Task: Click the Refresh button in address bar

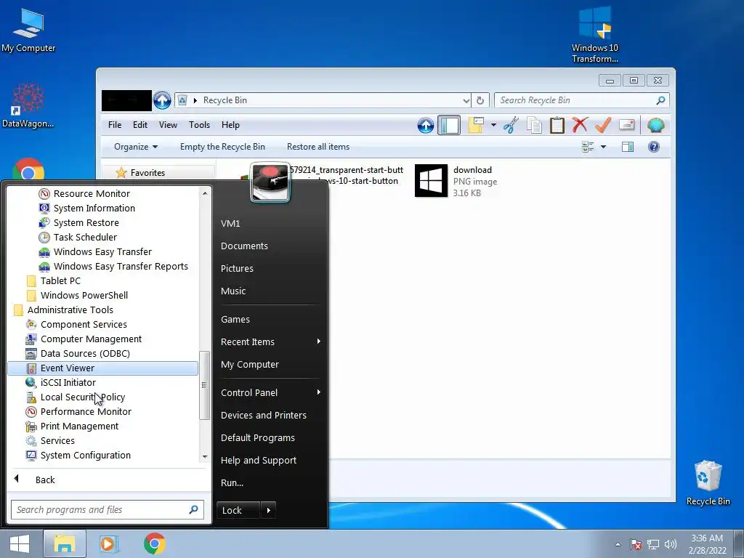Action: click(x=480, y=100)
